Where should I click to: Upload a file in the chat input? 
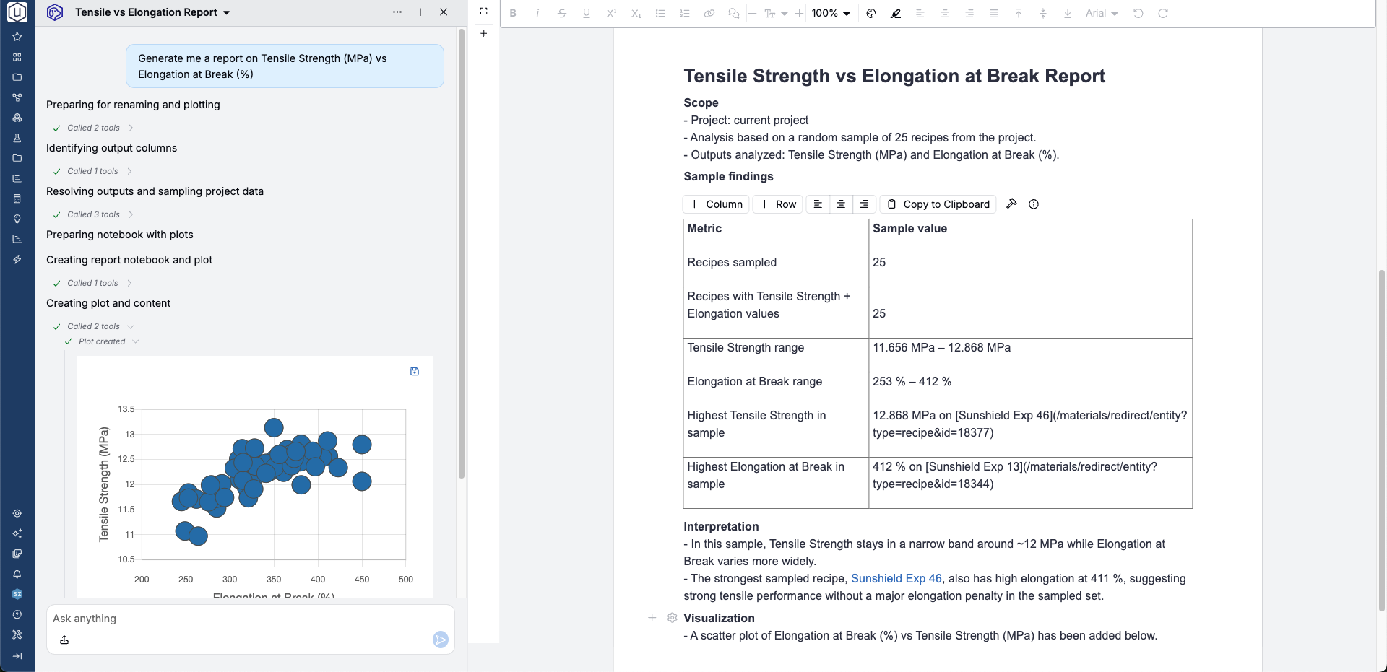tap(64, 640)
